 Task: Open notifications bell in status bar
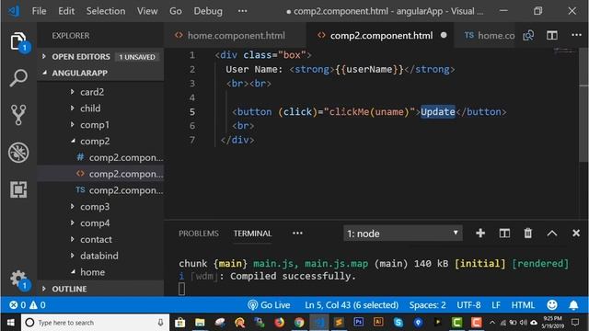573,304
